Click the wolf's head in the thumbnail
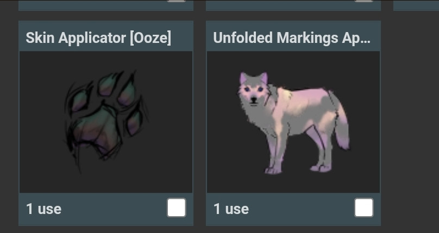 (253, 90)
